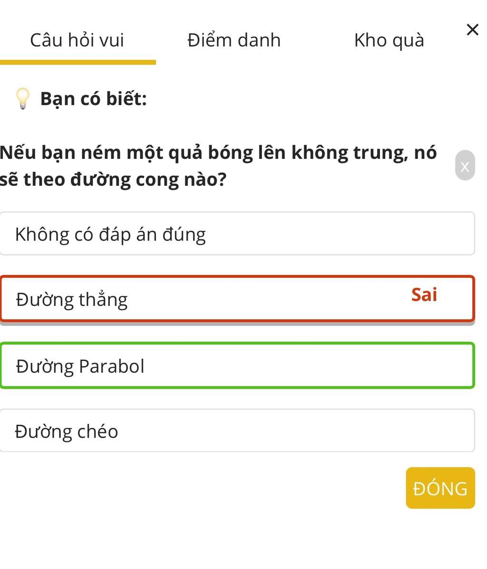This screenshot has height=569, width=487.
Task: Click the lightbulb icon beside Bạn có biết
Action: (x=22, y=98)
